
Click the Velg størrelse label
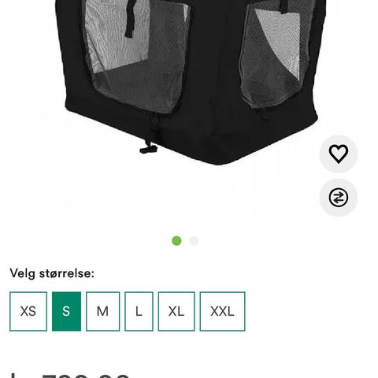point(52,273)
